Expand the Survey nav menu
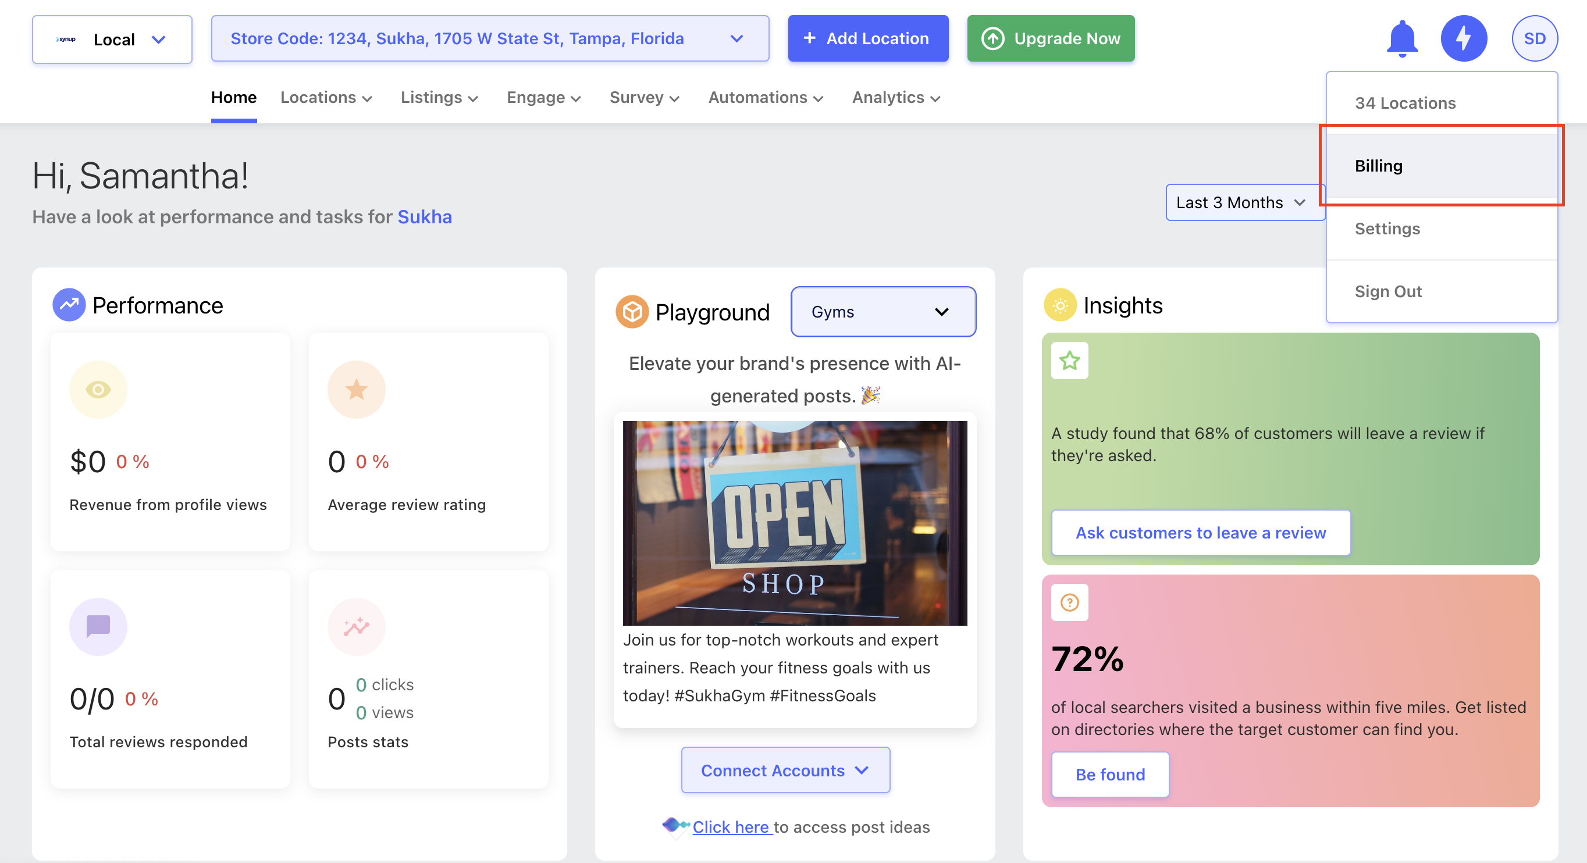Image resolution: width=1587 pixels, height=863 pixels. coord(644,97)
